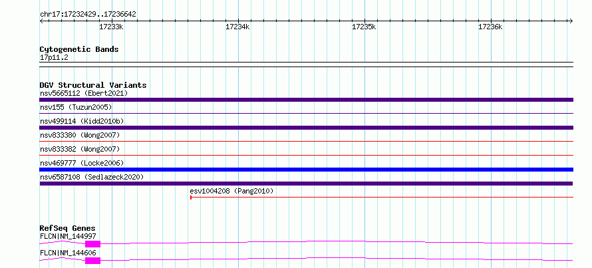Click the blue nsv469777 variant bar
Image resolution: width=592 pixels, height=268 pixels.
(306, 170)
